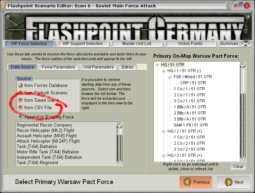Select 3 Co / 1 / 51 GTR
The height and width of the screenshot is (193, 255).
pyautogui.click(x=189, y=101)
